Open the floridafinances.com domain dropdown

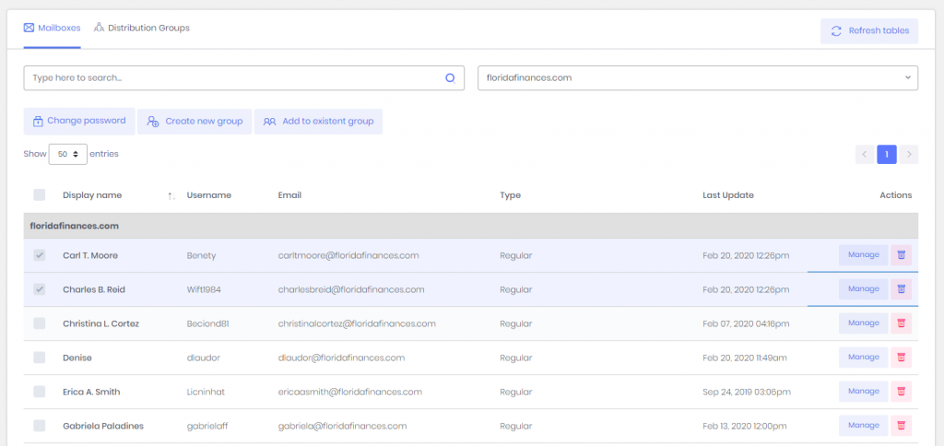pos(697,78)
